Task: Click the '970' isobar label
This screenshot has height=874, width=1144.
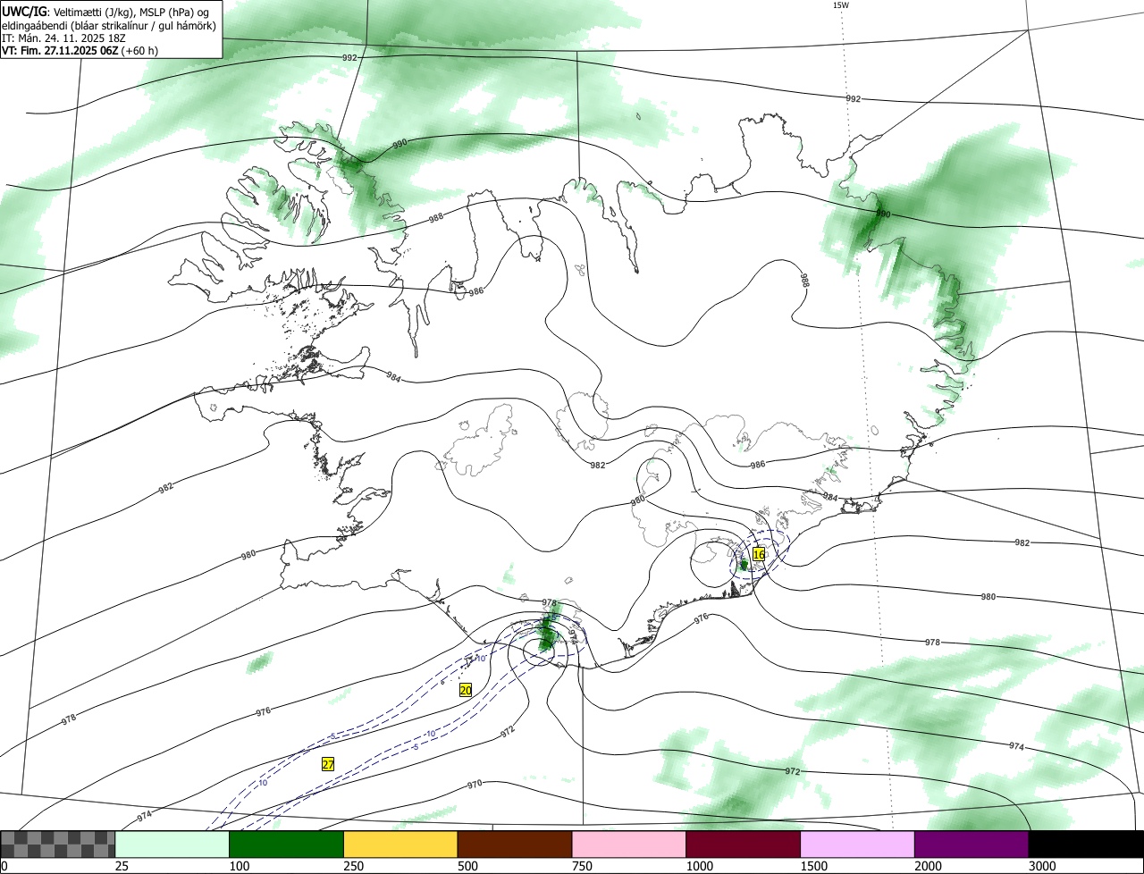Action: click(475, 785)
